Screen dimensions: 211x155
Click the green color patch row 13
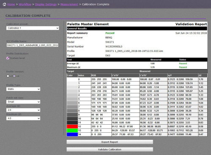pos(72,130)
